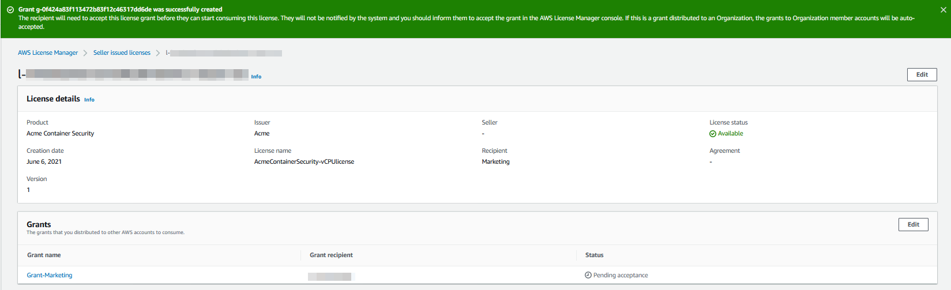The height and width of the screenshot is (290, 951).
Task: Click the grants distributed description text
Action: click(106, 232)
